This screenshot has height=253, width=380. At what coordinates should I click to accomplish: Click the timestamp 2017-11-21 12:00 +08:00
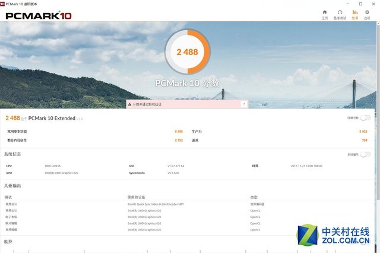pyautogui.click(x=306, y=166)
